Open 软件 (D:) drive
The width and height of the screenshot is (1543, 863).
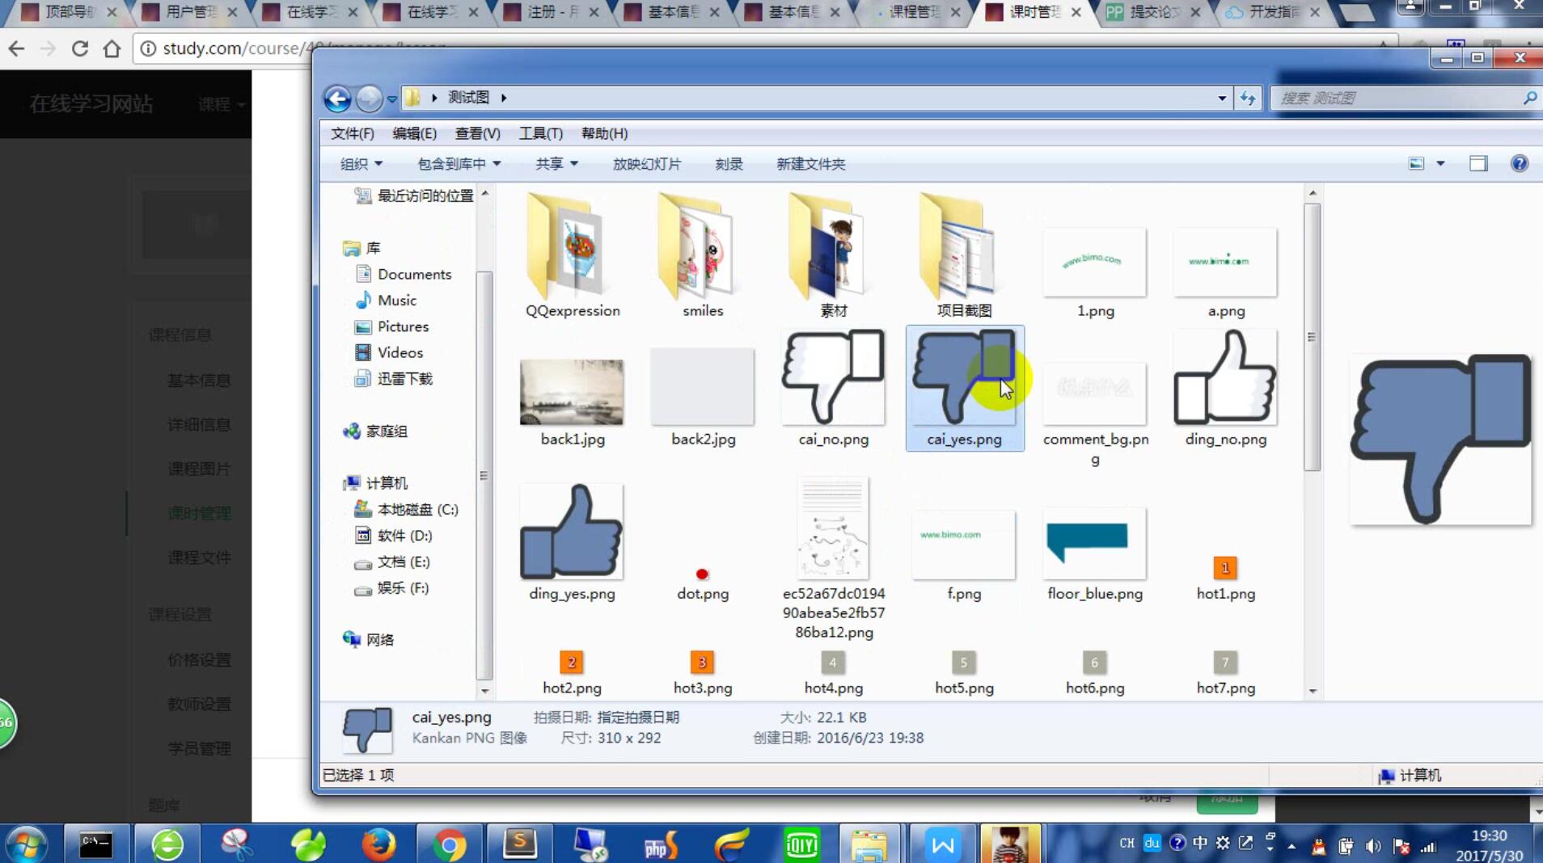tap(394, 536)
